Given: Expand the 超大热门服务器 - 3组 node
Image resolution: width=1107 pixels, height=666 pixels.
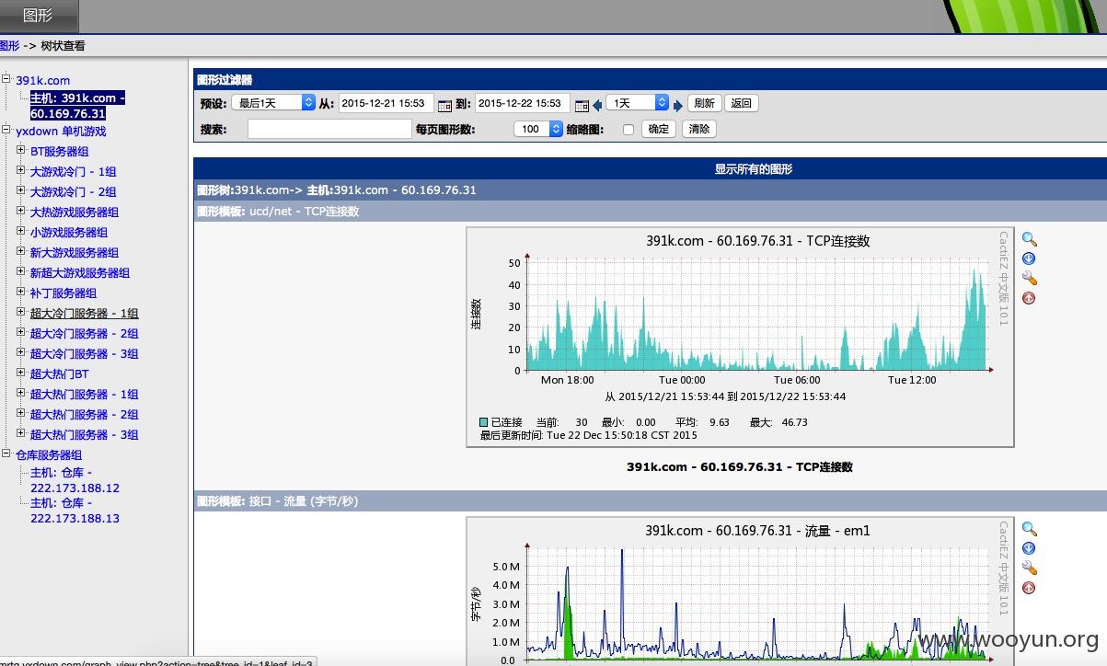Looking at the screenshot, I should (x=20, y=433).
